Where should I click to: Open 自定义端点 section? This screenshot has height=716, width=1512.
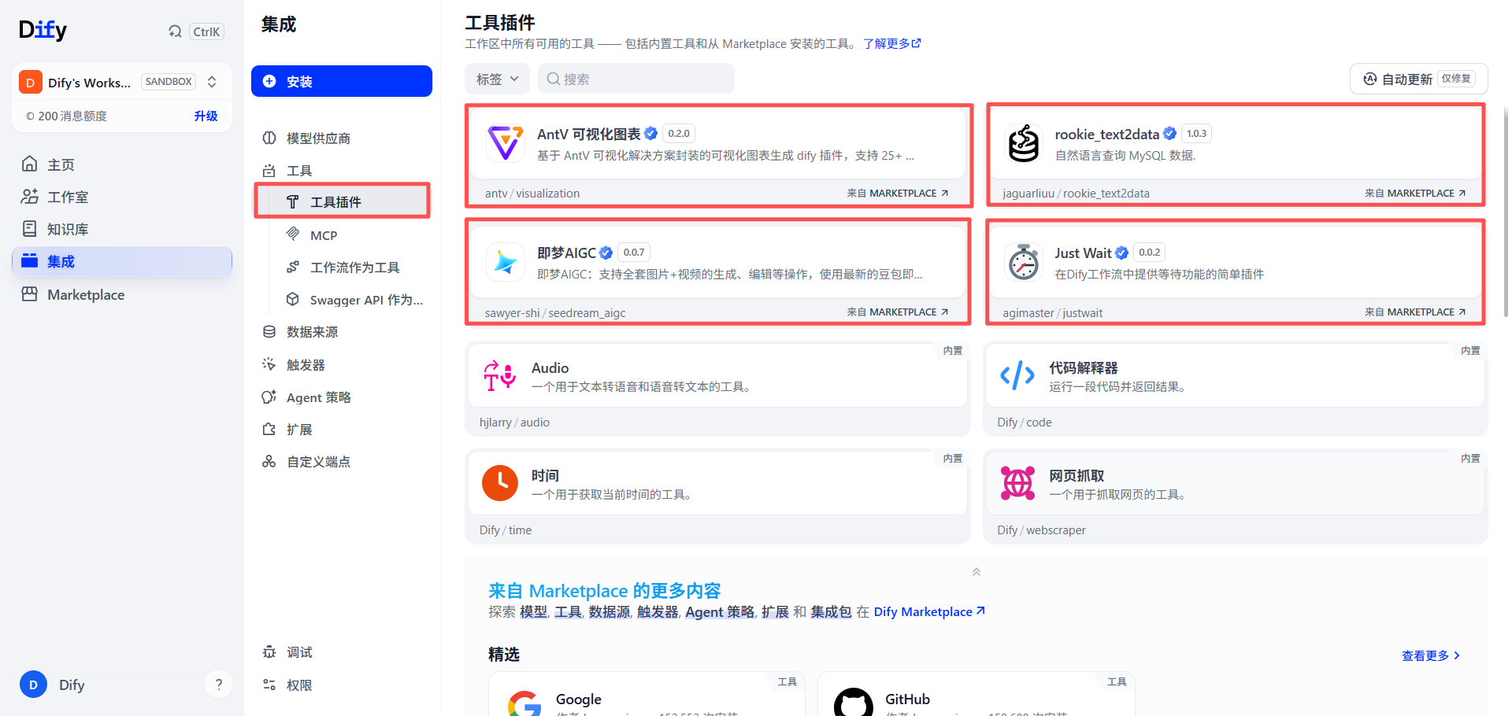(342, 462)
